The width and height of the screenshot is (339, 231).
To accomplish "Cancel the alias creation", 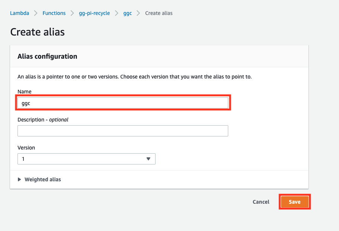I will tap(261, 202).
